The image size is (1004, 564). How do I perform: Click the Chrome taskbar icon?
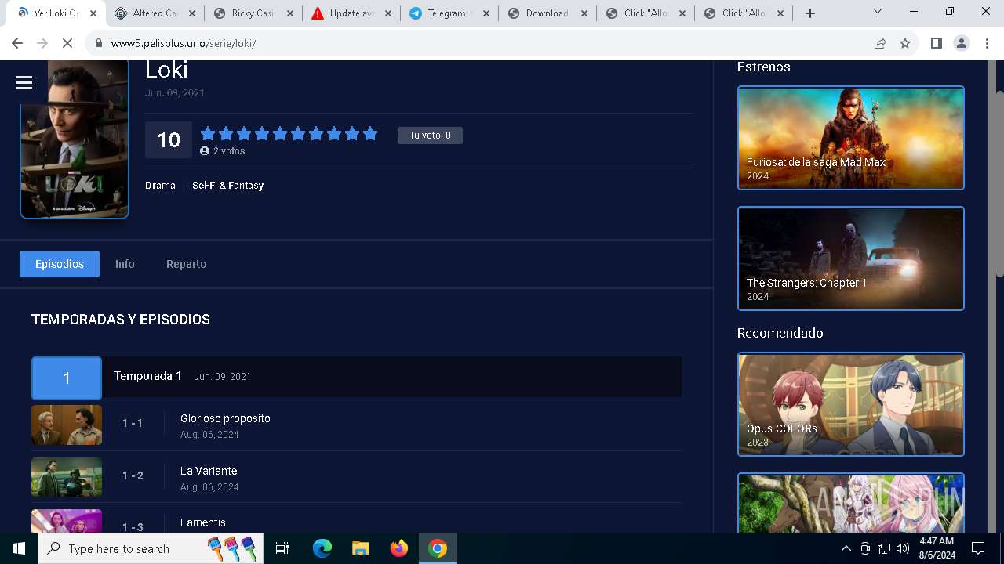pos(438,548)
